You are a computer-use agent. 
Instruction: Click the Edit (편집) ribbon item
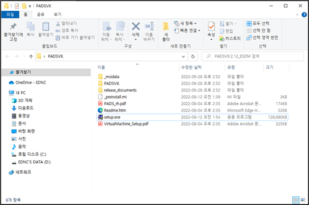227,31
